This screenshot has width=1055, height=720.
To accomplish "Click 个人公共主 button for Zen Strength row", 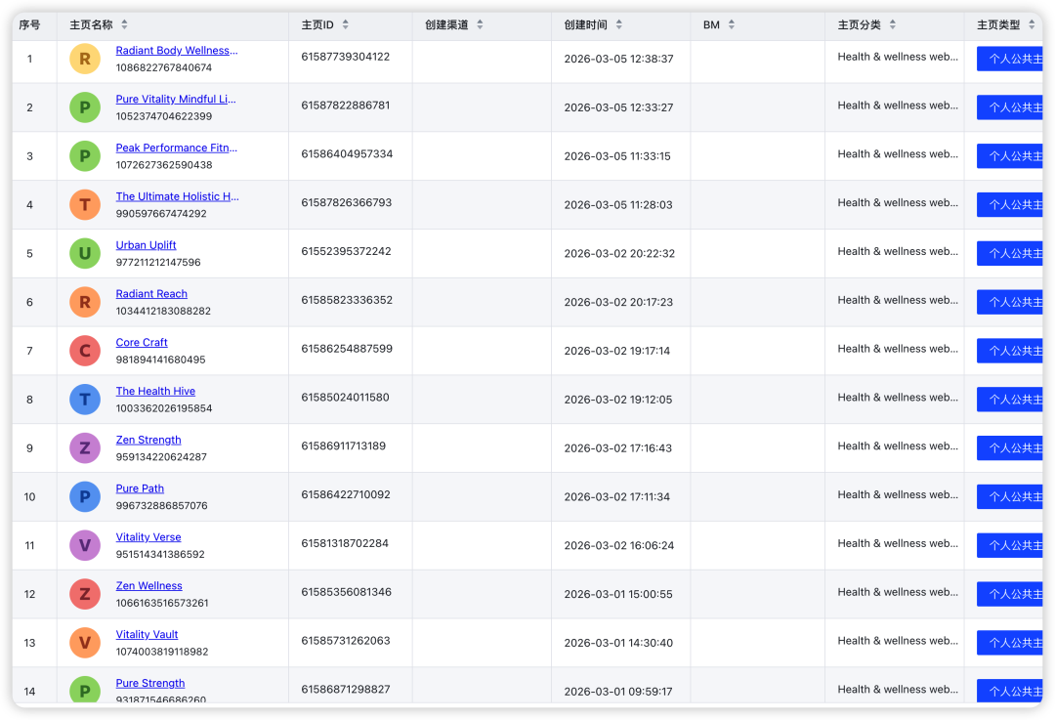I will (x=1010, y=448).
